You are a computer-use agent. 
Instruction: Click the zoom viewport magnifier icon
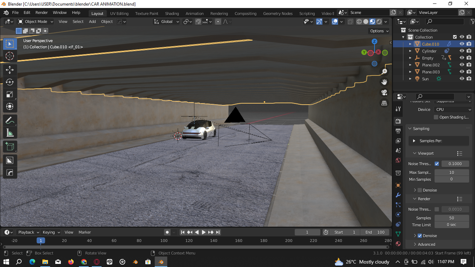384,71
